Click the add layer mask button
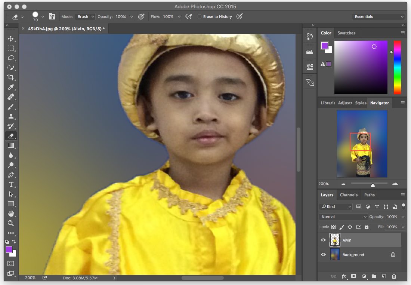 click(353, 276)
